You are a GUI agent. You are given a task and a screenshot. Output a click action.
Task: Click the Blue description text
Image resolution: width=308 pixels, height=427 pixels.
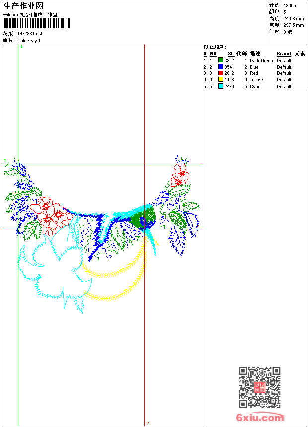pyautogui.click(x=254, y=67)
